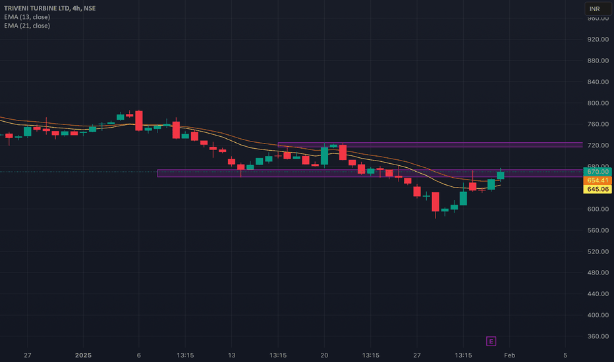Click the green 670.00 current price label
This screenshot has width=614, height=362.
click(597, 172)
